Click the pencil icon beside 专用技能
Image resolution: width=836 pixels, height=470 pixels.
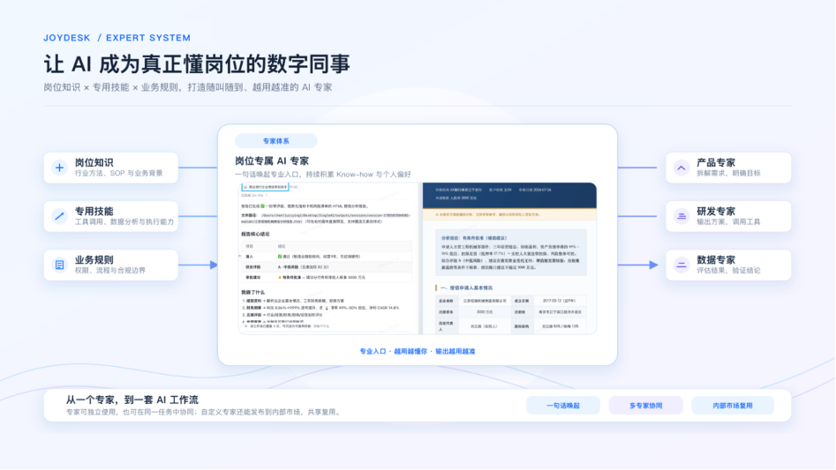click(60, 216)
